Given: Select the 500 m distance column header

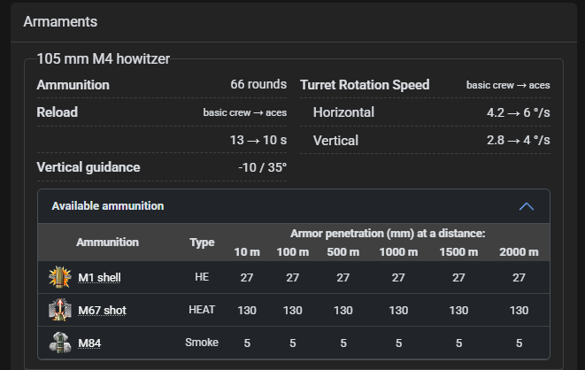Looking at the screenshot, I should tap(343, 252).
